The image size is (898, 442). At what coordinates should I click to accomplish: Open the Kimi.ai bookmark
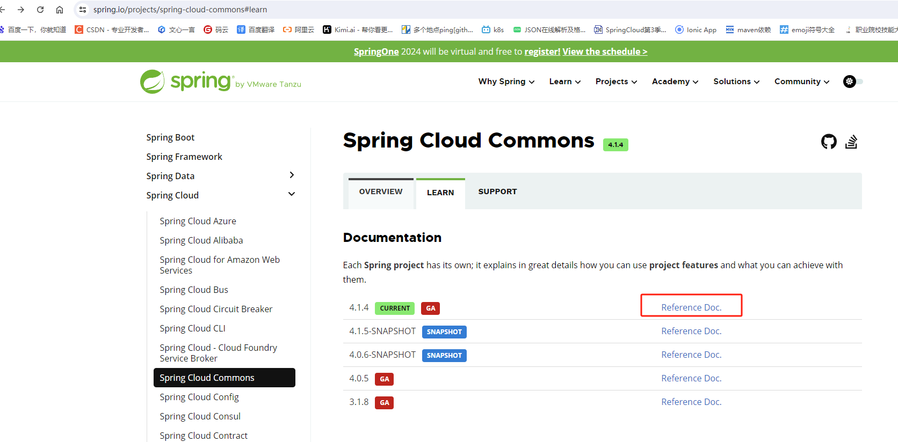[x=358, y=30]
